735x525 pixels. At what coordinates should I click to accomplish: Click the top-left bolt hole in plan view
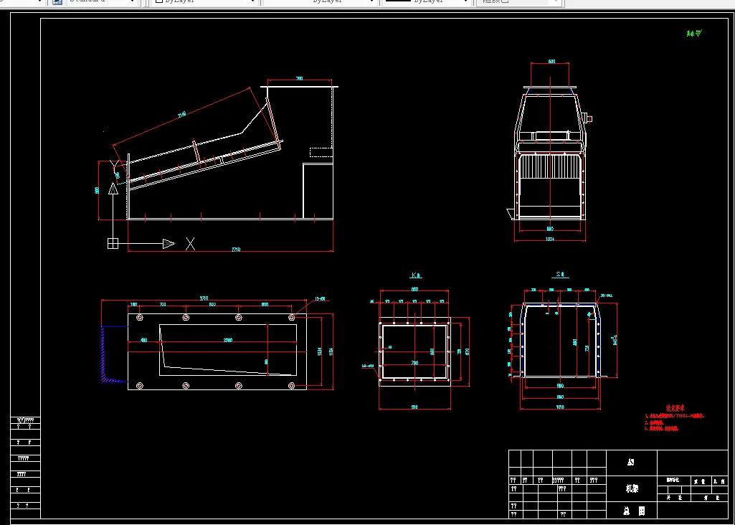[140, 318]
